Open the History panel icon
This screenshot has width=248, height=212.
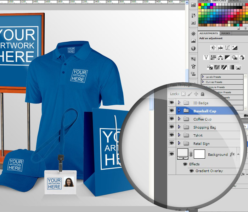click(x=193, y=16)
